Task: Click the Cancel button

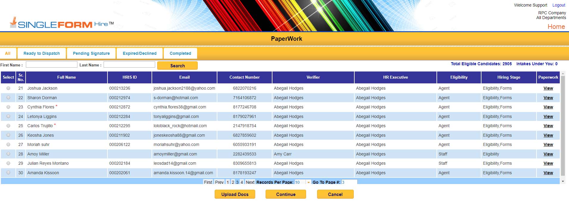Action: (335, 194)
